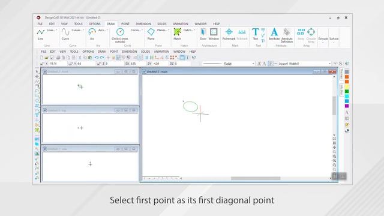Pick the yellow color swatch
384x216 pixels.
[x=347, y=86]
